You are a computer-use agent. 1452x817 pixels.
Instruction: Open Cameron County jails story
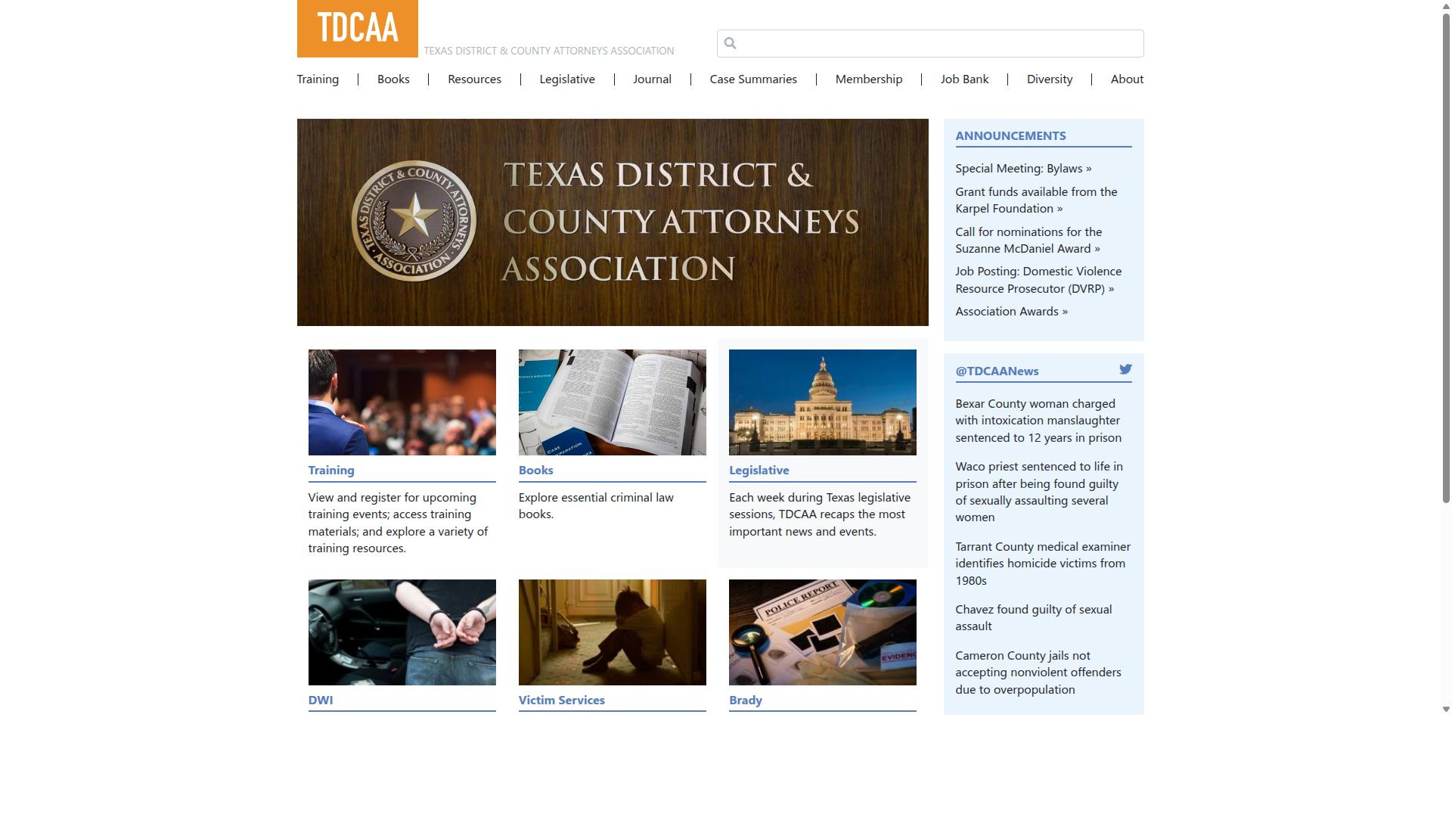point(1038,673)
